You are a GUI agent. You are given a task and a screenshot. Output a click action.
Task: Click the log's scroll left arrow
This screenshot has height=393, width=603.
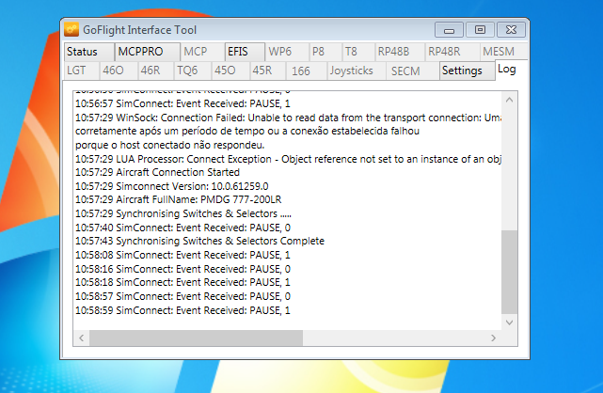(x=82, y=336)
